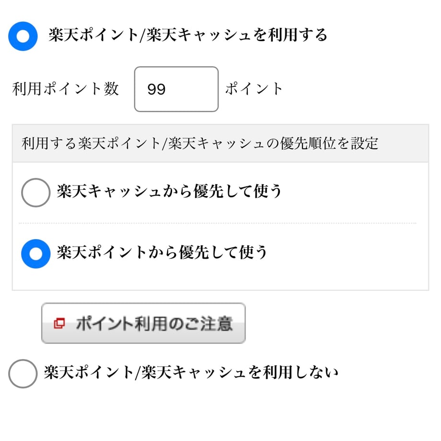Click the 楽天キャッシュから優先して使う label text
The height and width of the screenshot is (441, 441).
click(169, 191)
